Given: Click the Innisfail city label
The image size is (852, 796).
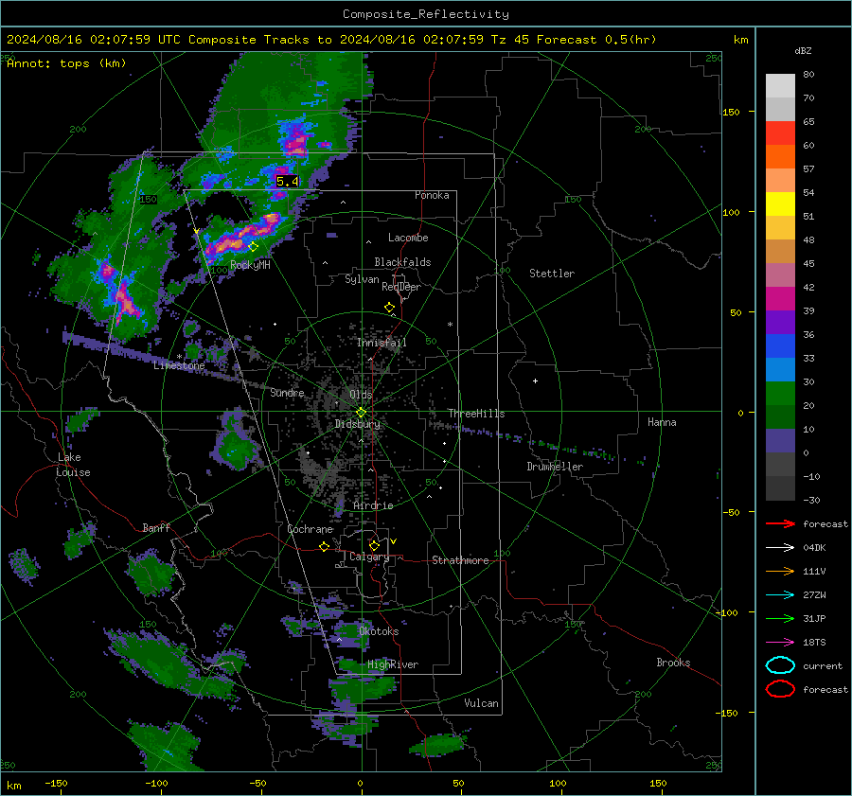Looking at the screenshot, I should coord(382,343).
